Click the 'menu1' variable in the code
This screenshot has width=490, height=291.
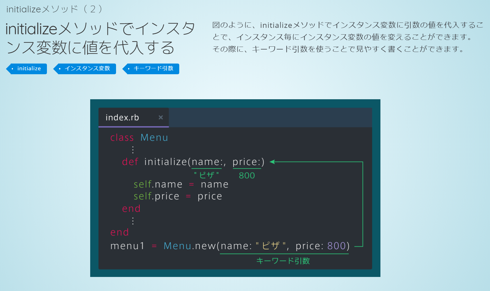[127, 246]
